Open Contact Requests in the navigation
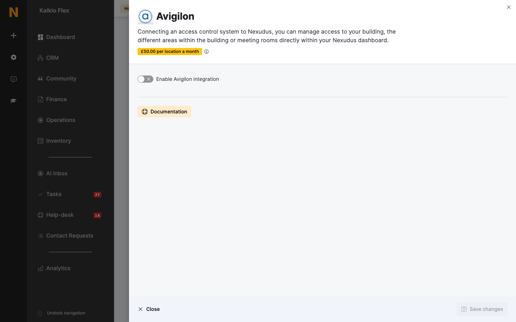The width and height of the screenshot is (516, 322). [70, 236]
